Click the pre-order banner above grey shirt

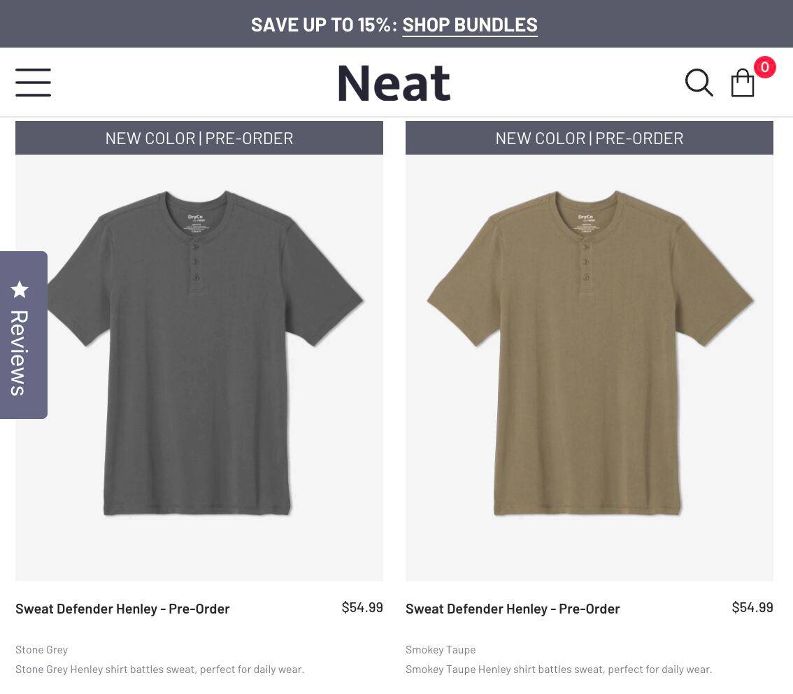click(199, 138)
